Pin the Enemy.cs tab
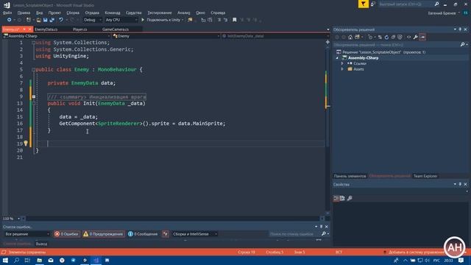This screenshot has width=471, height=265. (x=24, y=29)
